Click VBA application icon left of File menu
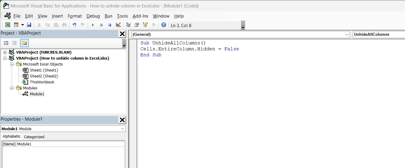The image size is (405, 168). click(7, 16)
